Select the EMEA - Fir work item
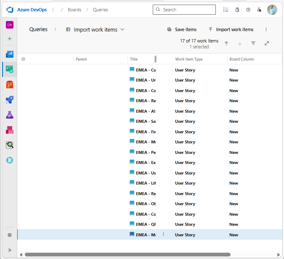The width and height of the screenshot is (284, 259). [x=150, y=132]
